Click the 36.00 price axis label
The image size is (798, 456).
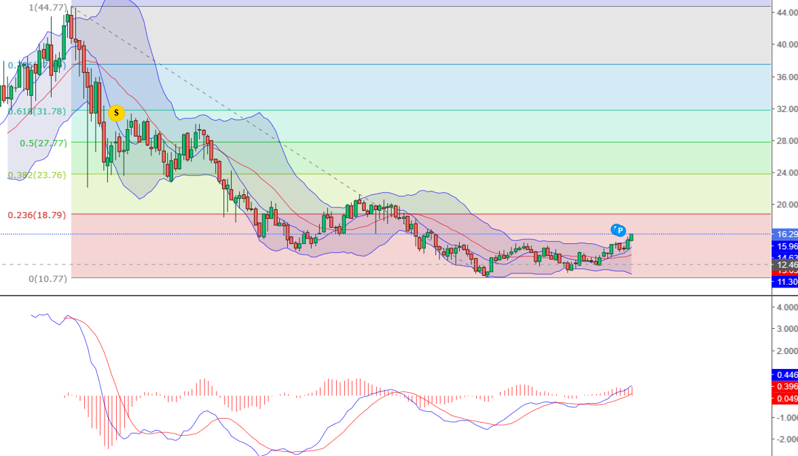(x=787, y=76)
